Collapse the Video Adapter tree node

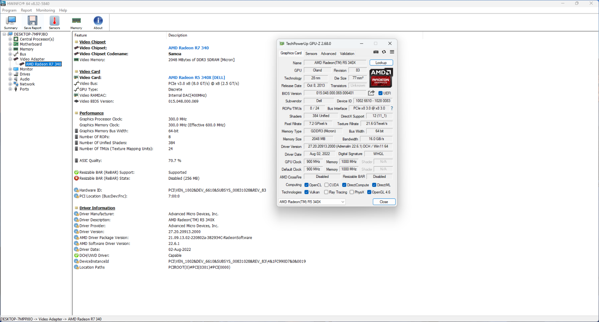[x=10, y=59]
